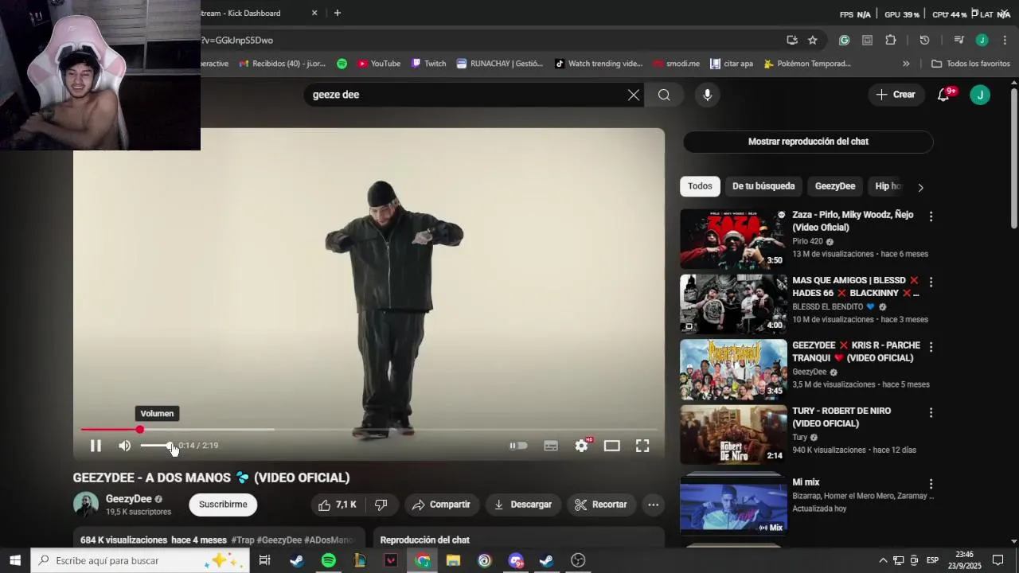Bookmark the page with the star icon

click(x=813, y=40)
